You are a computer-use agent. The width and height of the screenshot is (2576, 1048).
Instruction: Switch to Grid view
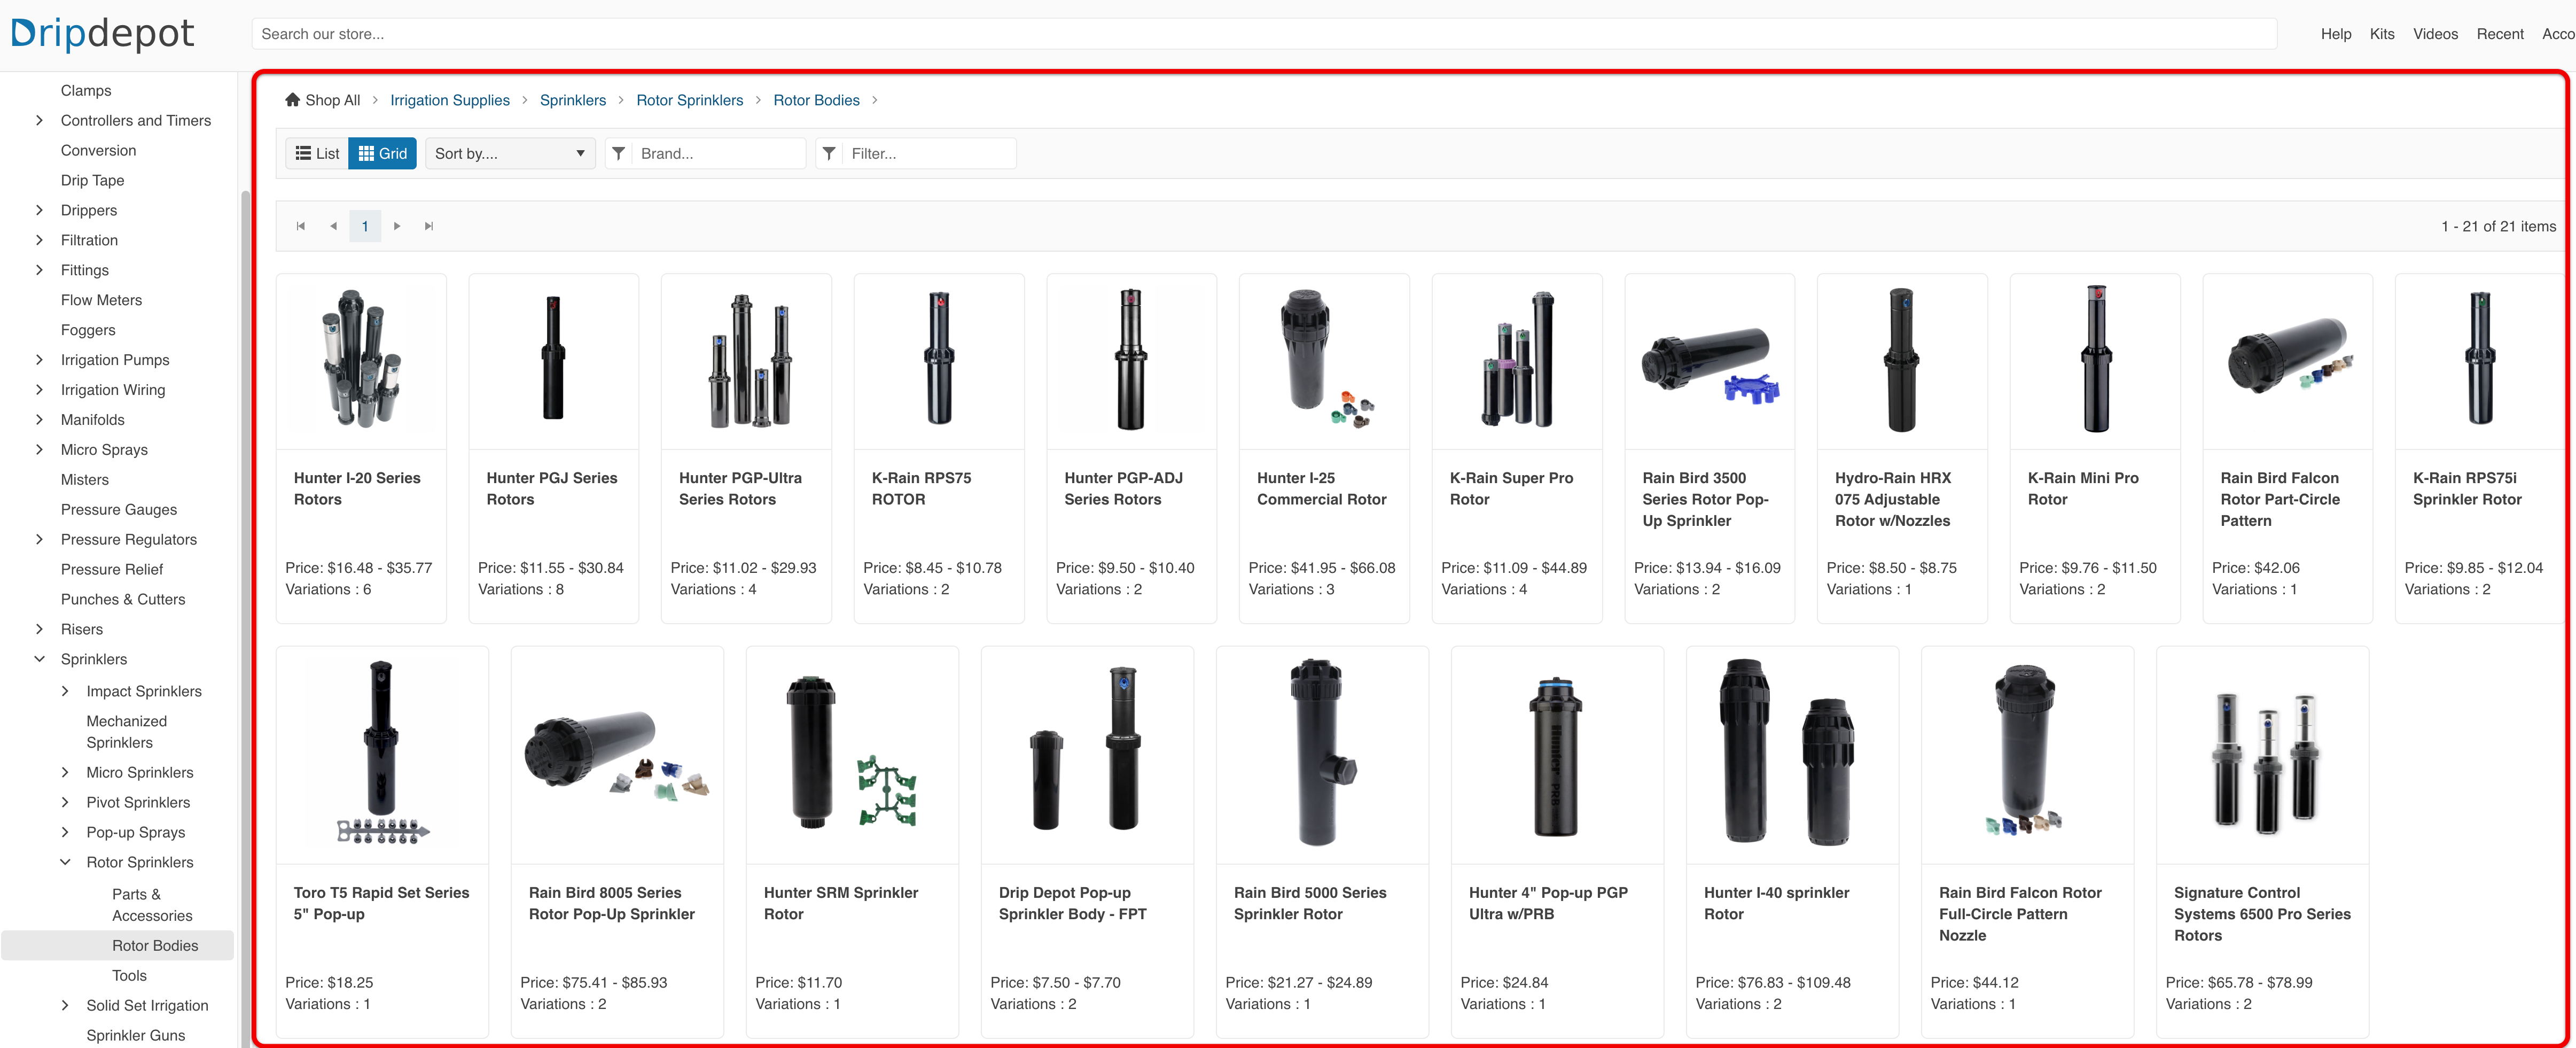382,153
